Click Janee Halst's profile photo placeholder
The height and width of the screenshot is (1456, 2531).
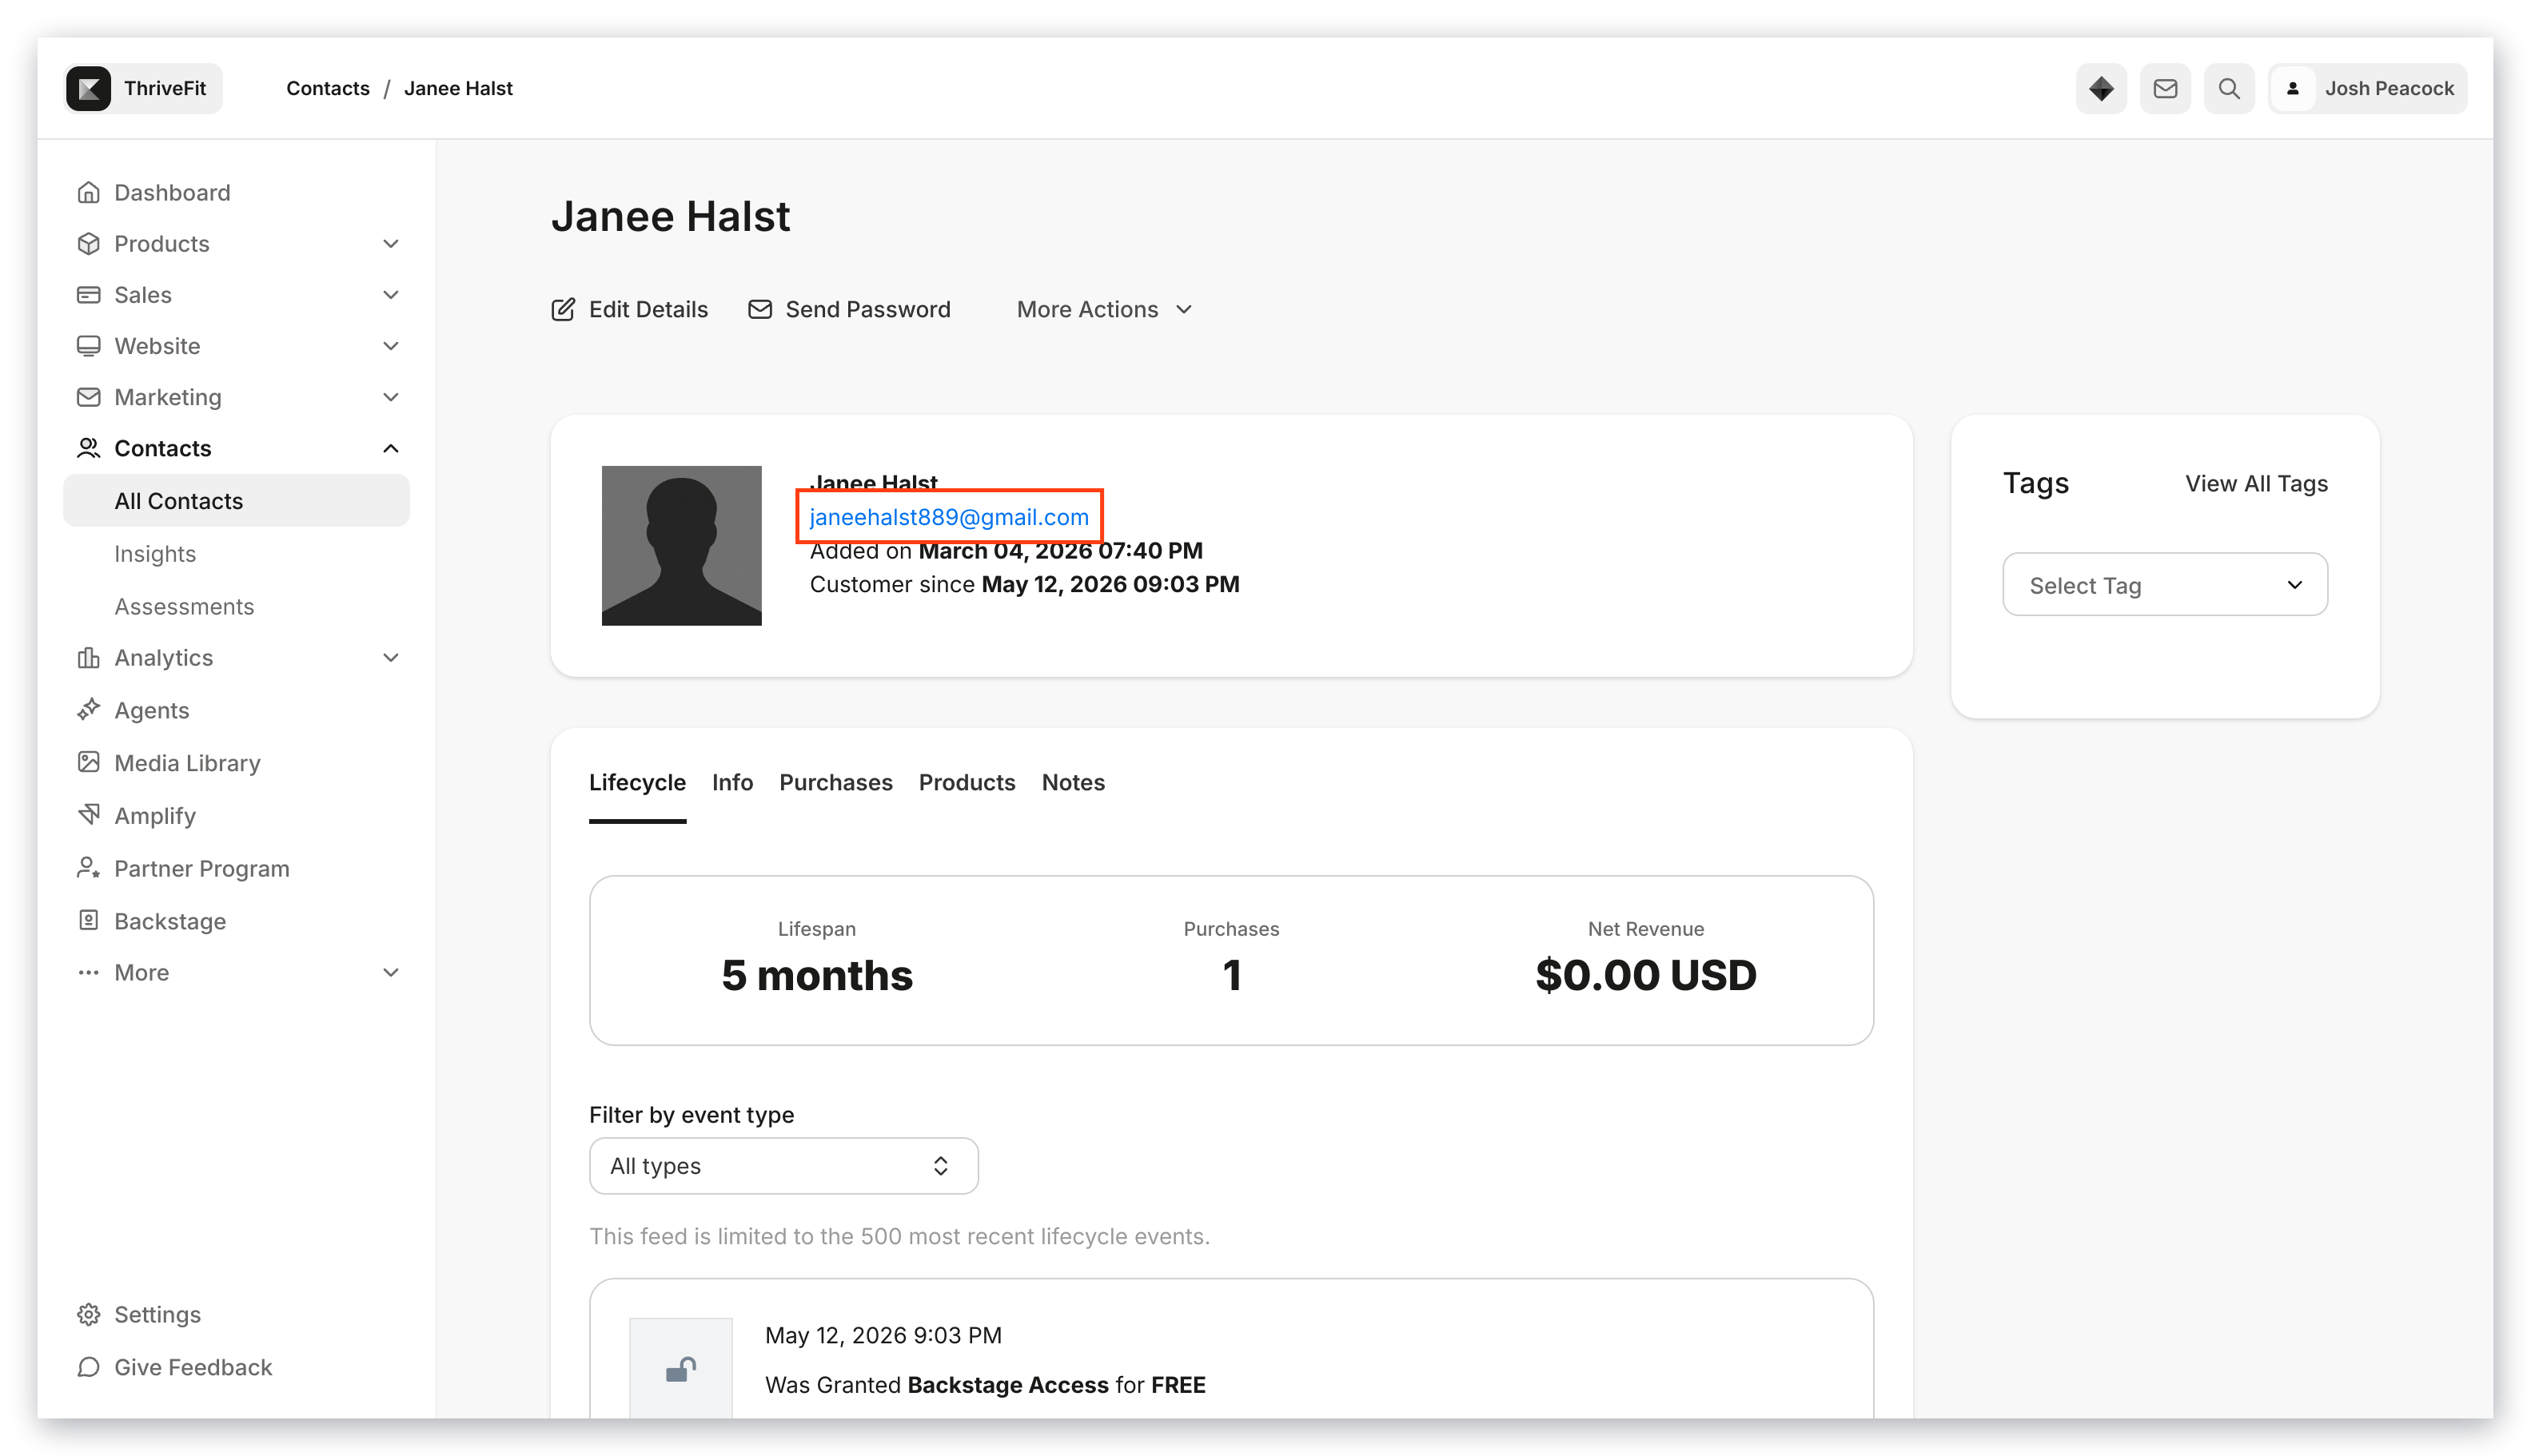680,545
